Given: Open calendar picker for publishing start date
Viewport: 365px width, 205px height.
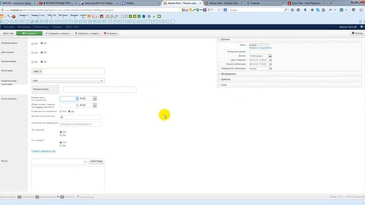Looking at the screenshot, I should [270, 64].
